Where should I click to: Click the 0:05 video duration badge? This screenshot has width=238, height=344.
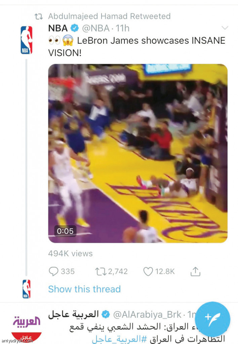click(65, 231)
